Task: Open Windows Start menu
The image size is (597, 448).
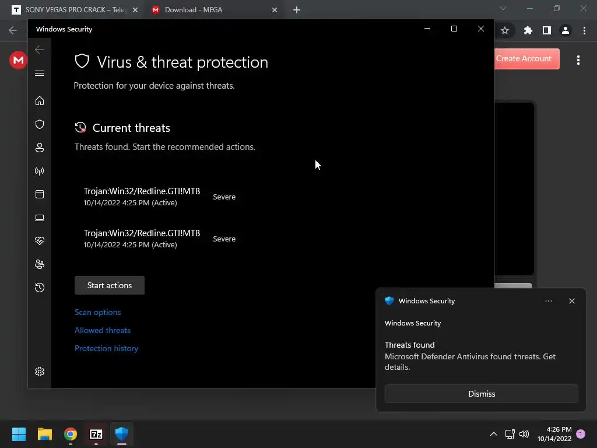Action: pyautogui.click(x=19, y=434)
